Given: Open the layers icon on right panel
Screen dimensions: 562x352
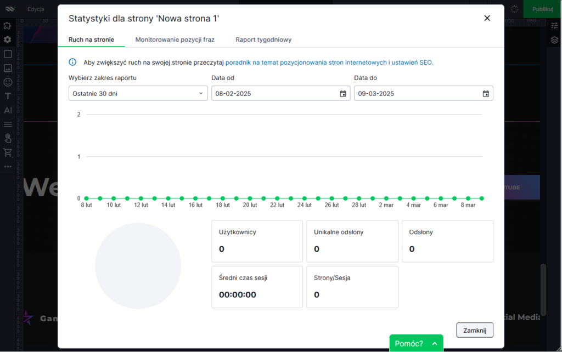Looking at the screenshot, I should [x=554, y=39].
